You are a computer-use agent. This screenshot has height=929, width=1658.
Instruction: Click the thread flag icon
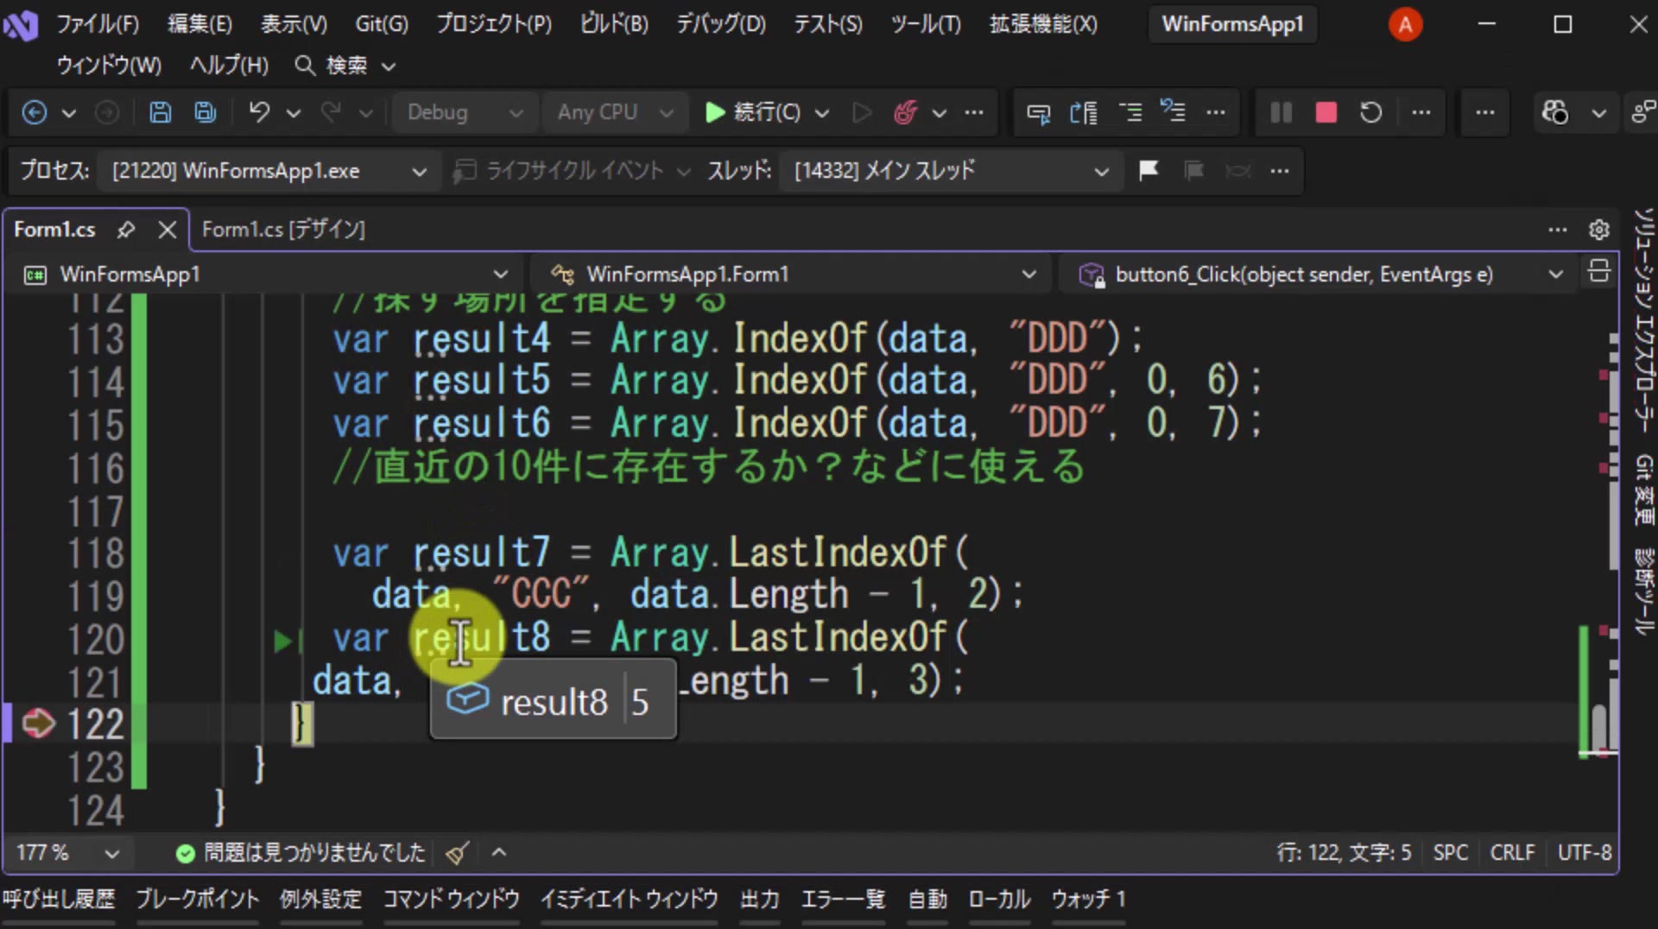[x=1149, y=170]
